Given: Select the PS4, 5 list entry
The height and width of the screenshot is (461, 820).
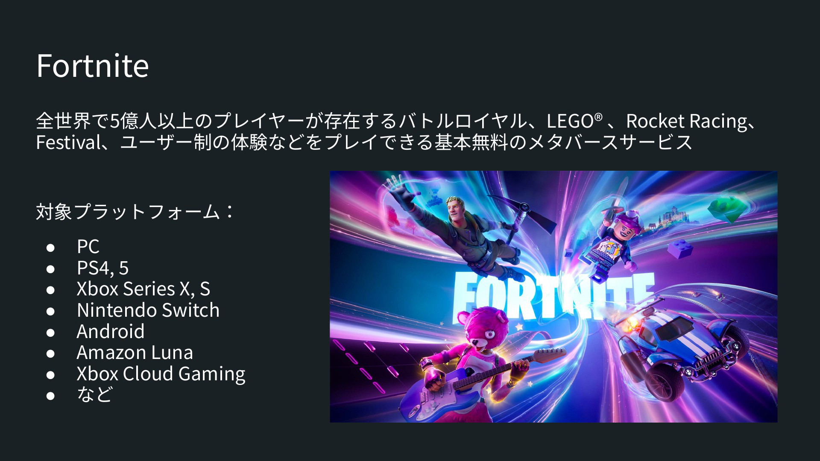Looking at the screenshot, I should [102, 268].
